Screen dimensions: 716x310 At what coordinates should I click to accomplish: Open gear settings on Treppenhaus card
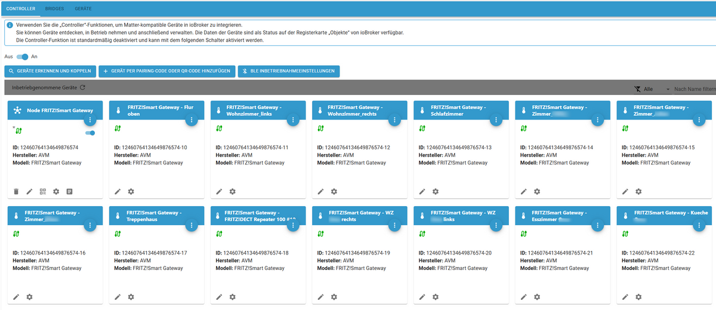tap(131, 297)
